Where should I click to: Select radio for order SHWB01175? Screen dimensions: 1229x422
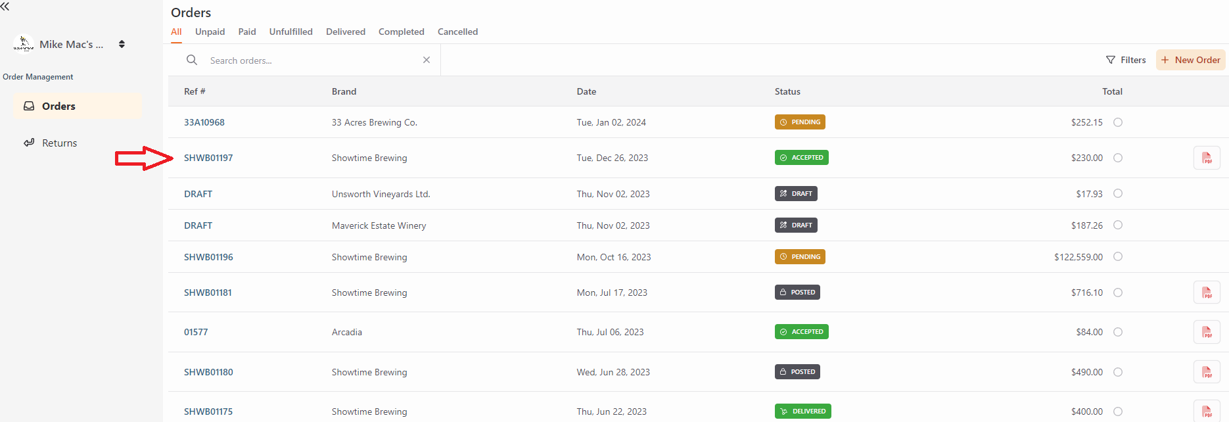pos(1118,411)
